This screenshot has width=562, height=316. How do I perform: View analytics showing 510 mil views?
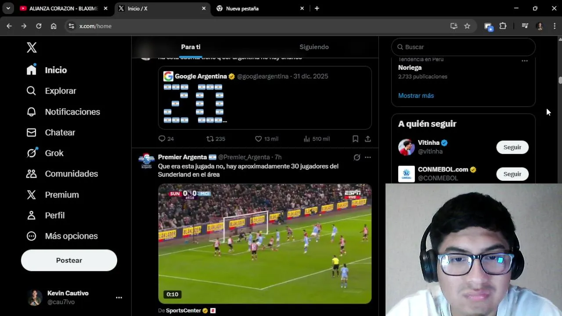317,139
